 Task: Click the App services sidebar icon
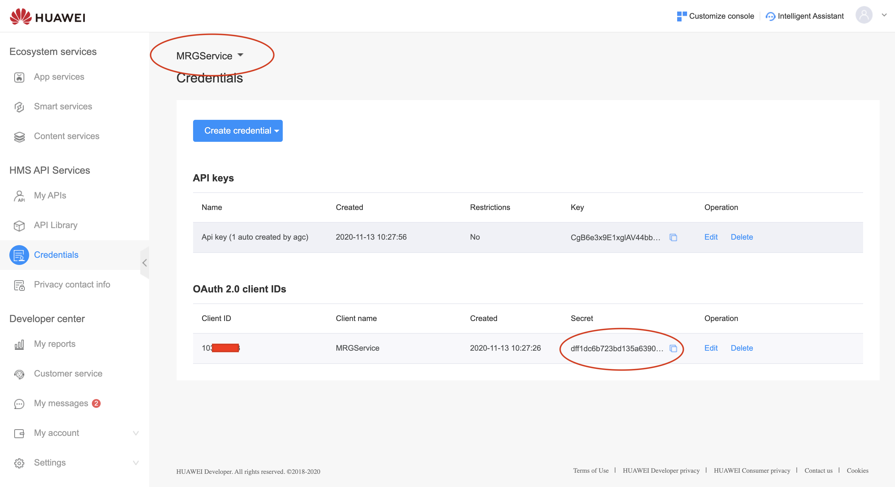(19, 77)
